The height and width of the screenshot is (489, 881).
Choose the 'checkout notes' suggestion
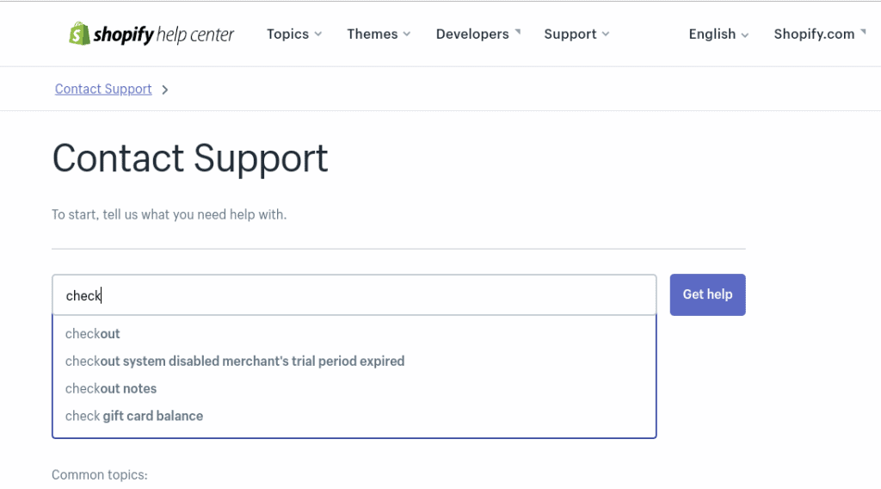click(354, 388)
